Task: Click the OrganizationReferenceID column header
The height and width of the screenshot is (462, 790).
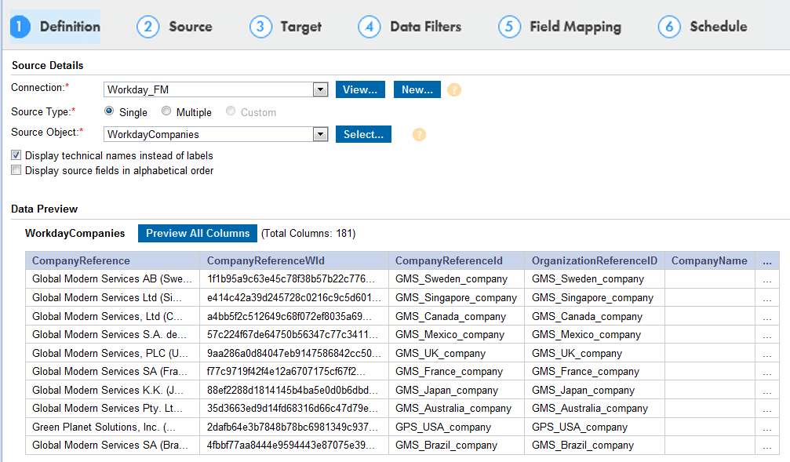Action: (595, 260)
